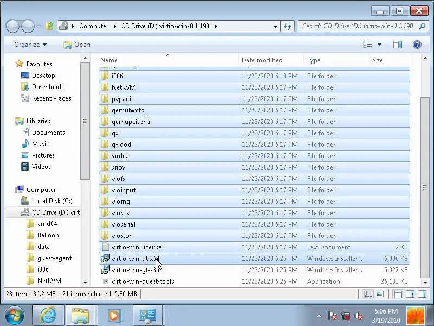Open Windows Media Player from taskbar
Viewport: 434px width, 326px height.
coord(114,316)
